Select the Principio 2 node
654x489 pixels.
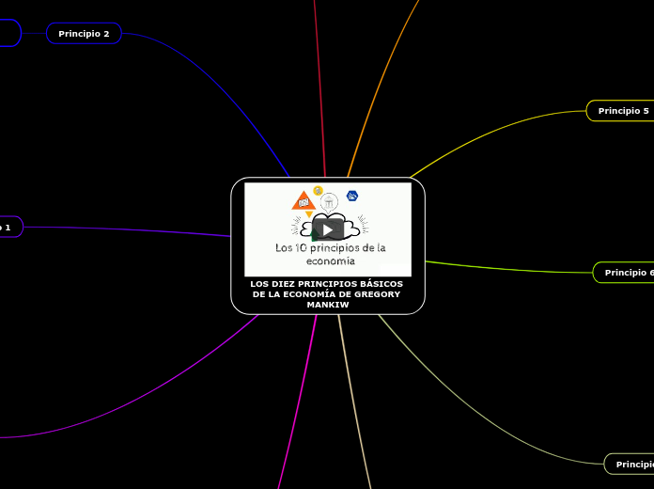[x=84, y=34]
